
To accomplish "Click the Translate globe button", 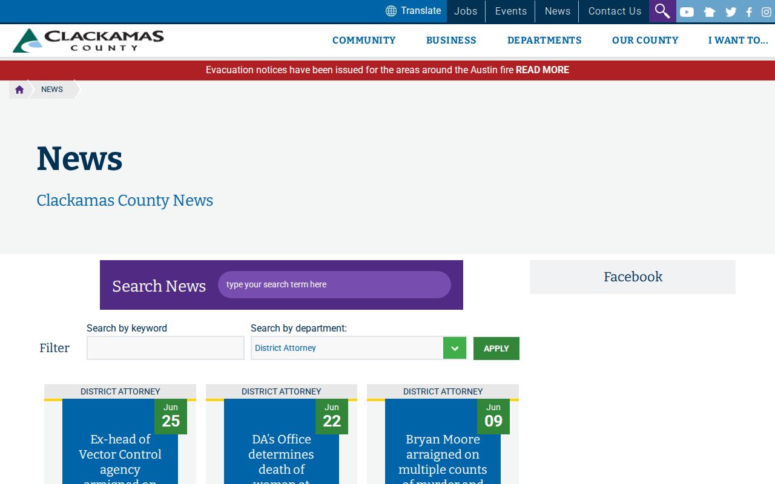I will coord(414,11).
